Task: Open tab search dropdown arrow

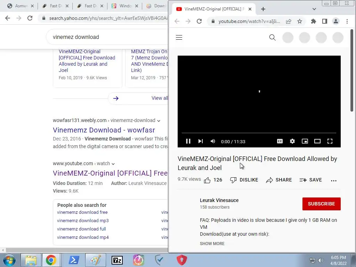Action: (314, 9)
